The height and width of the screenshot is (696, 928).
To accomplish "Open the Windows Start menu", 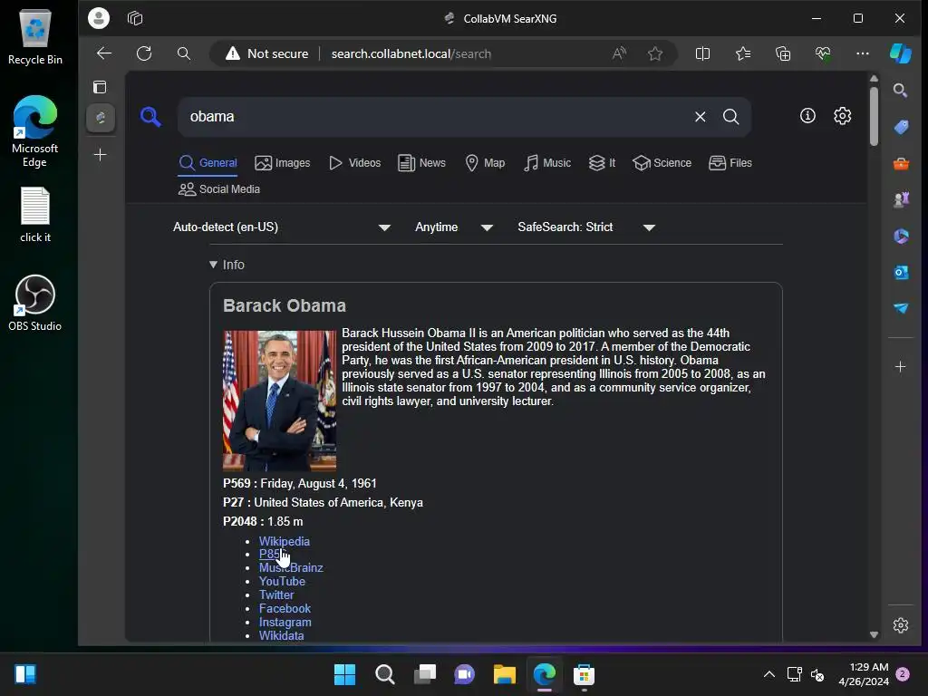I will click(x=344, y=674).
